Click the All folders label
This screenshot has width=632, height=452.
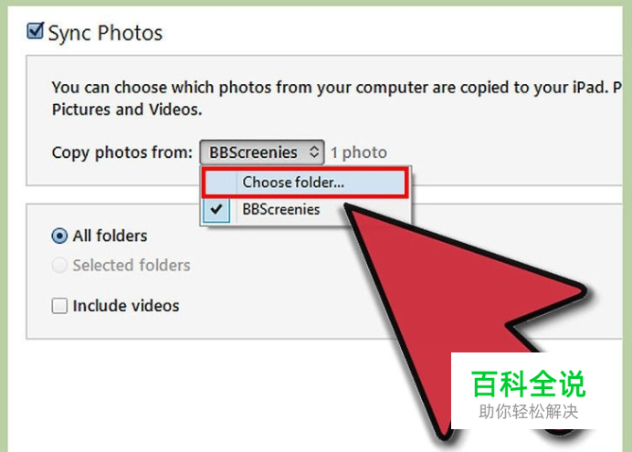pyautogui.click(x=110, y=236)
